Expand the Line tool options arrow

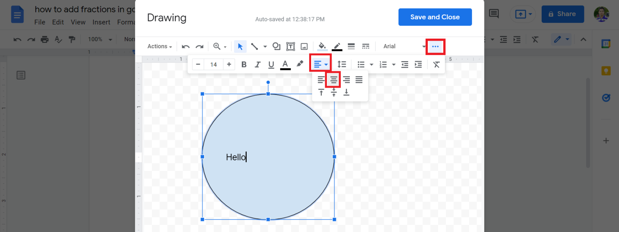[x=265, y=47]
